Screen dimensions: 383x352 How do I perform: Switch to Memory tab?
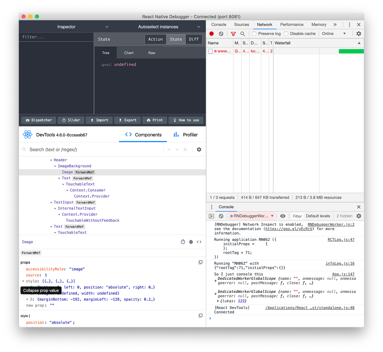pyautogui.click(x=319, y=25)
